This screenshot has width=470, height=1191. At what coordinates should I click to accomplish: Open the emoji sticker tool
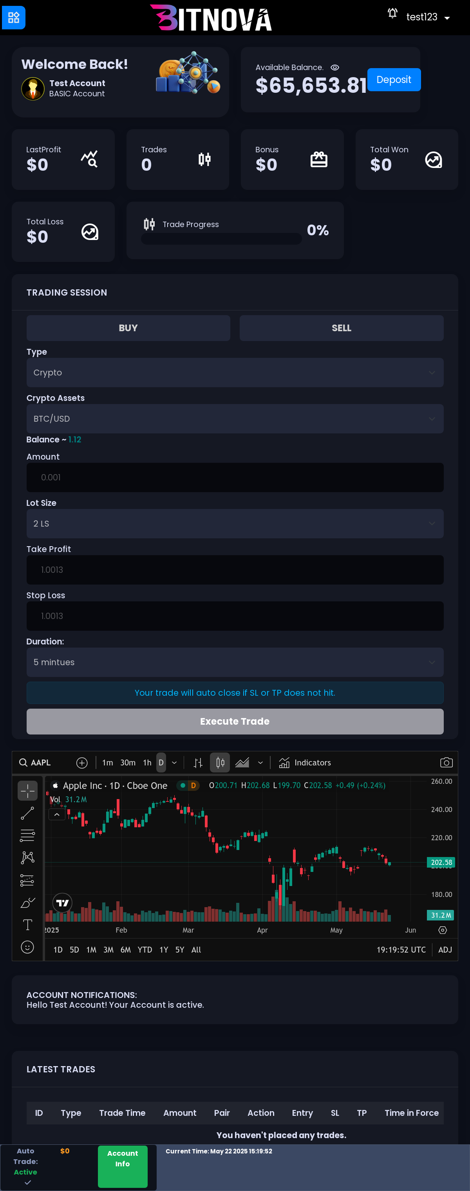coord(27,947)
